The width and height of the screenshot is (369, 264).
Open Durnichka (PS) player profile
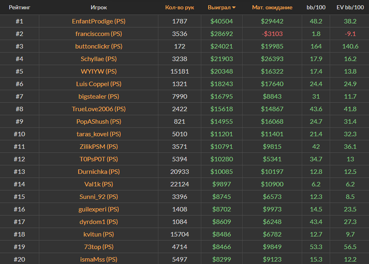(99, 171)
